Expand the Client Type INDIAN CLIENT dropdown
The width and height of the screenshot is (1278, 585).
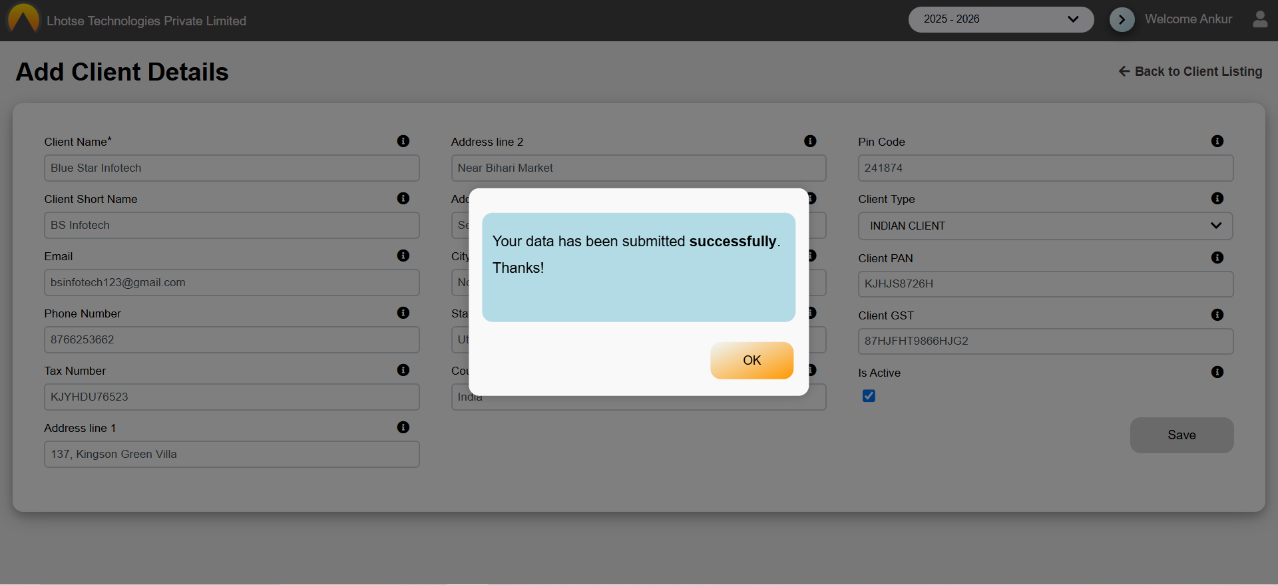(x=1046, y=226)
